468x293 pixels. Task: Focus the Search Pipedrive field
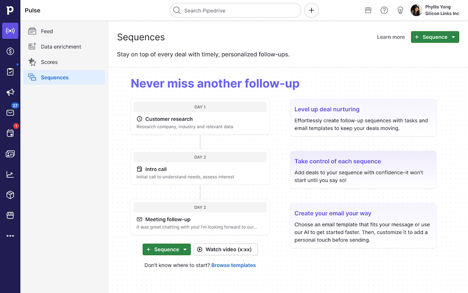(235, 10)
